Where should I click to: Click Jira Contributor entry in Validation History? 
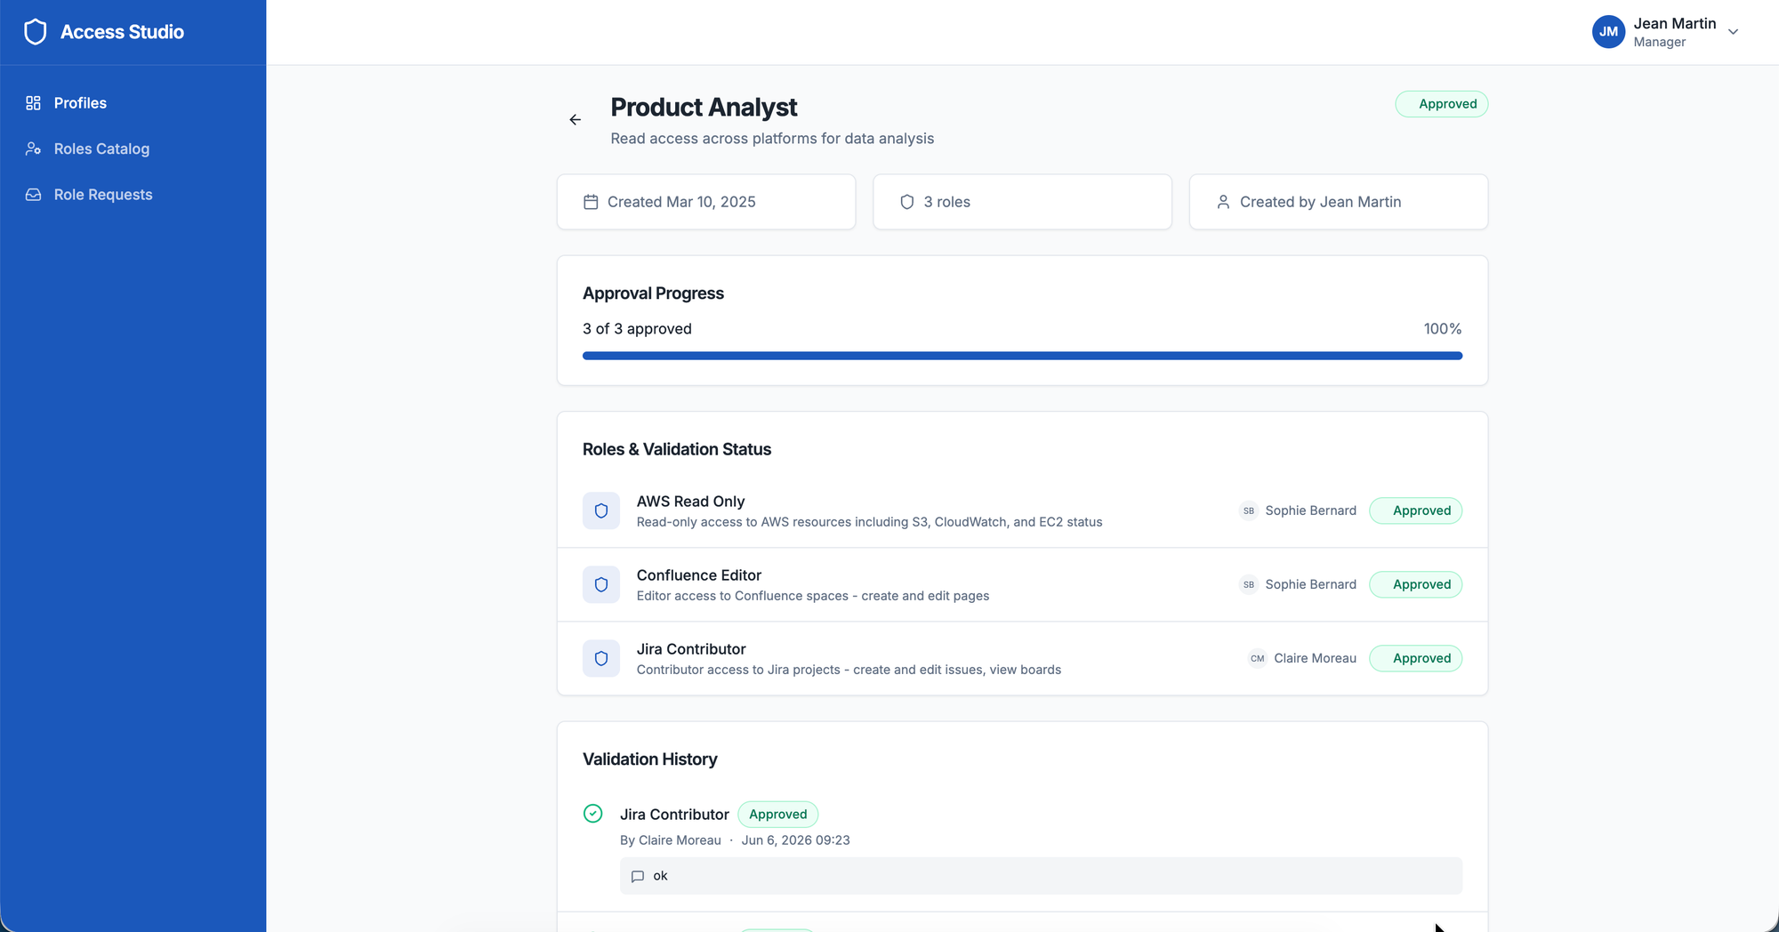(674, 815)
